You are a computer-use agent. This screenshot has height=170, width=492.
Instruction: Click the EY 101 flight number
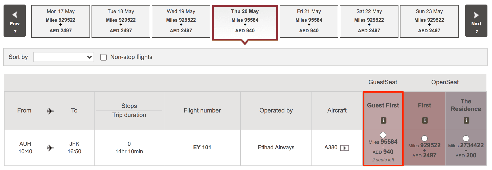(202, 148)
